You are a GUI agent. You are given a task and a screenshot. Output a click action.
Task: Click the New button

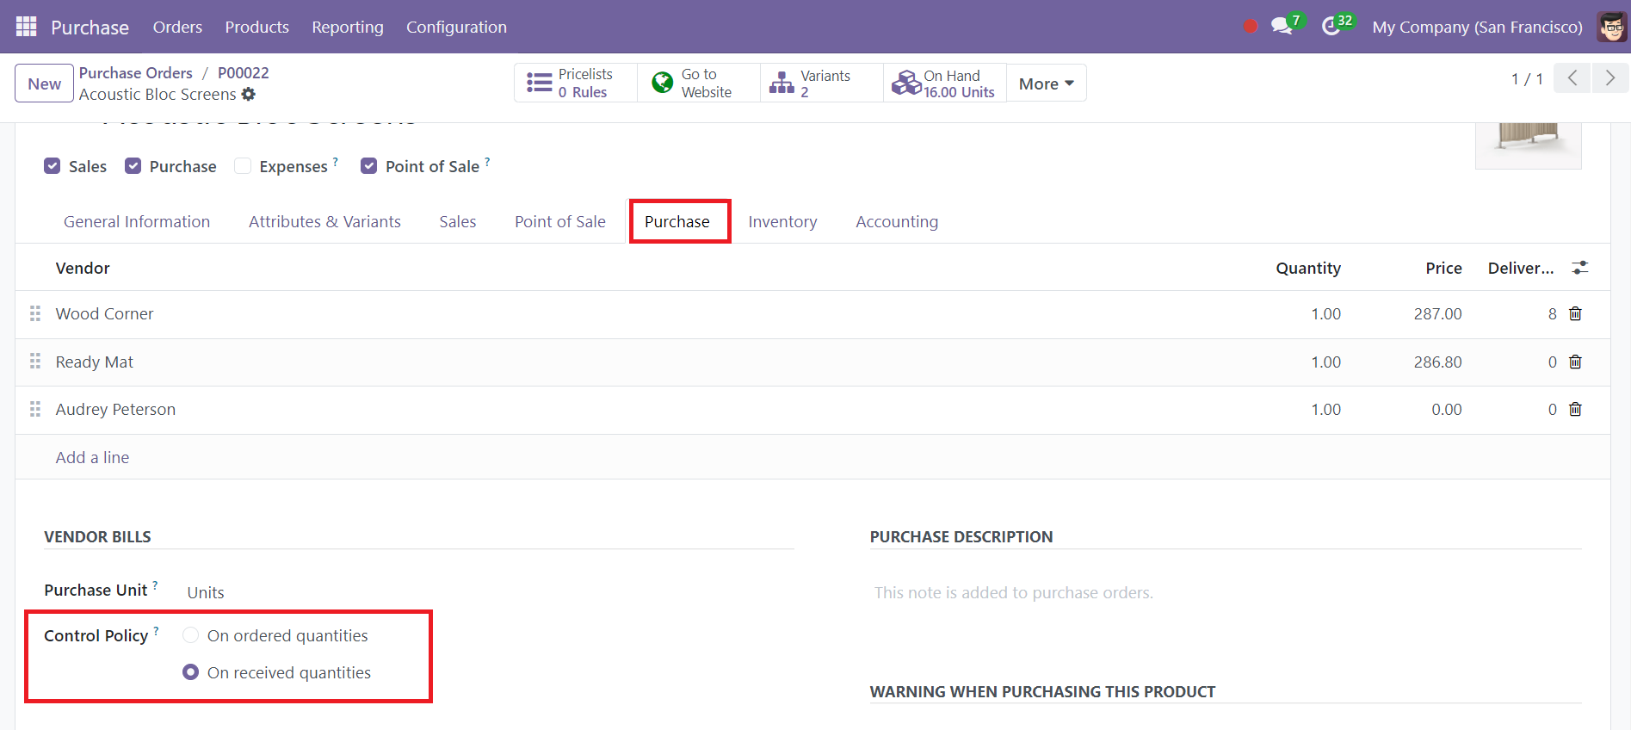[x=44, y=84]
